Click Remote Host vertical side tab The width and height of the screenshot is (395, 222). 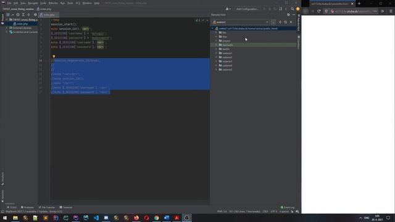click(x=299, y=23)
